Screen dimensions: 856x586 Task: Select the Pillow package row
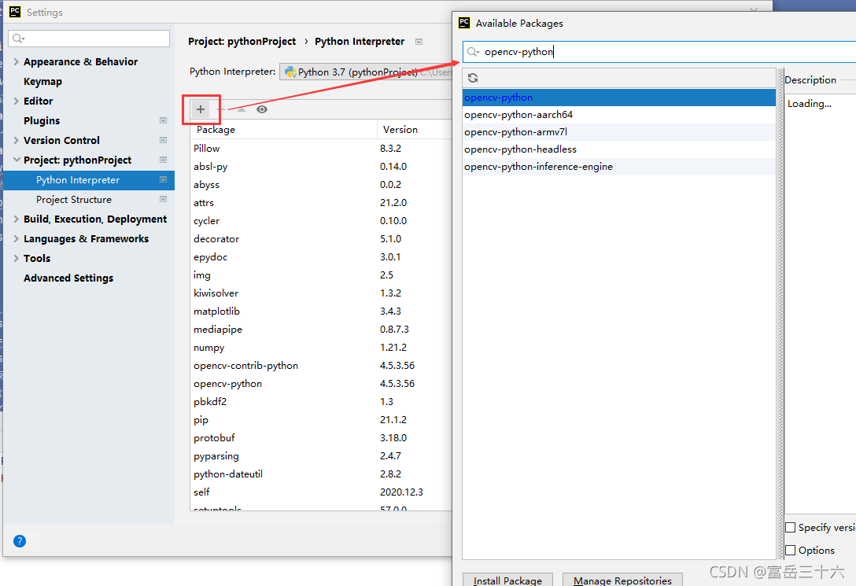tap(321, 149)
